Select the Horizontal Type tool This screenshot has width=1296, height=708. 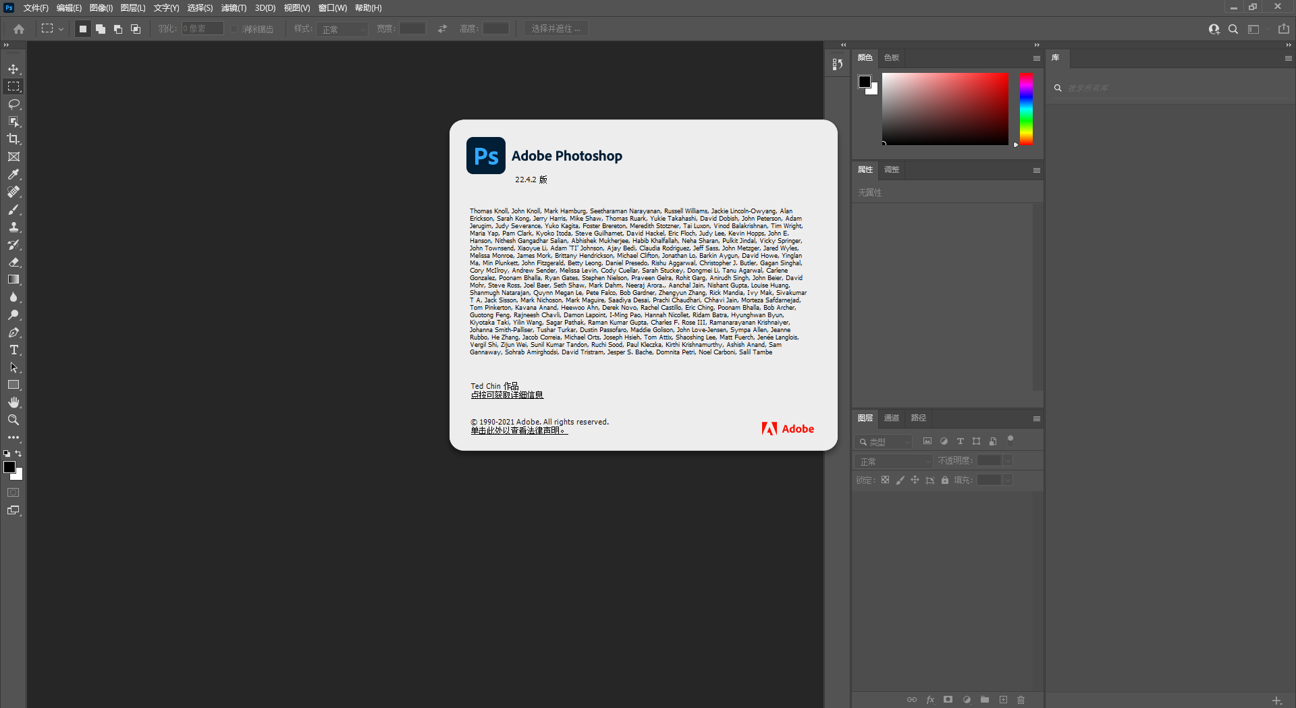point(13,350)
